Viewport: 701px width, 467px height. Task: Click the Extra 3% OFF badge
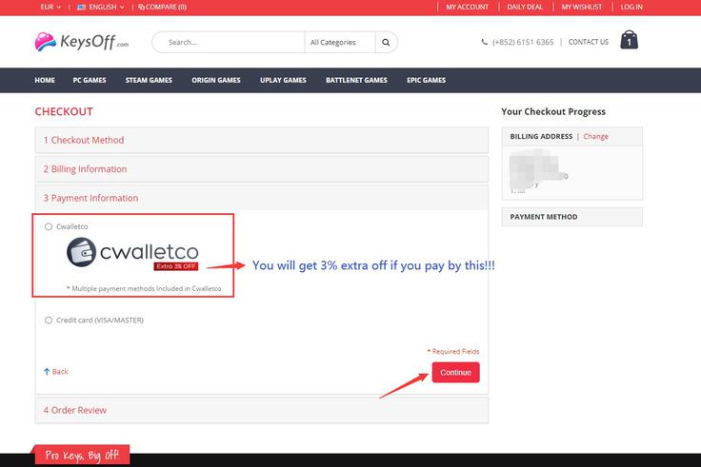click(175, 266)
